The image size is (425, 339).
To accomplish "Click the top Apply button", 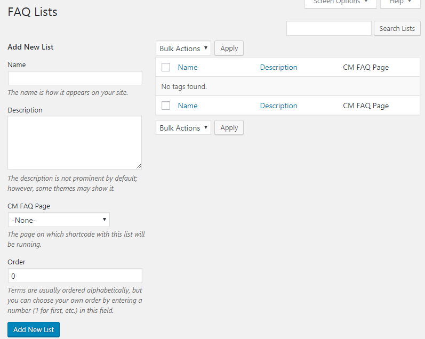I will coord(229,49).
